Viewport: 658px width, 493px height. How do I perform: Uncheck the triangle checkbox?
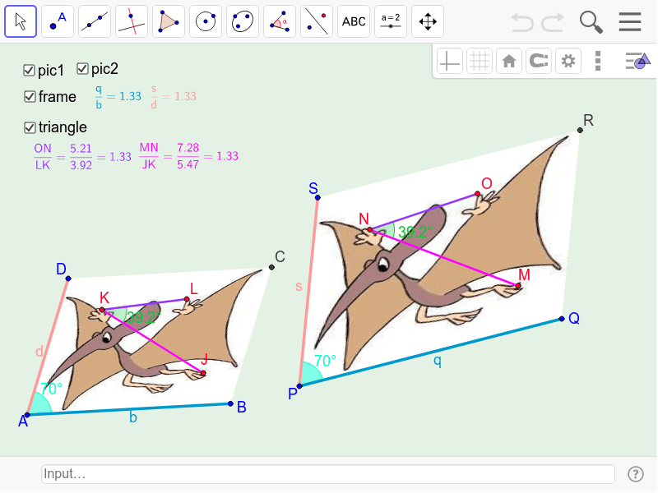[30, 127]
